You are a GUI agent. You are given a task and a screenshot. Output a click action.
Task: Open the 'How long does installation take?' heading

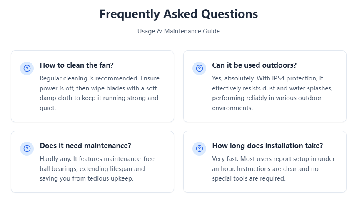[267, 146]
